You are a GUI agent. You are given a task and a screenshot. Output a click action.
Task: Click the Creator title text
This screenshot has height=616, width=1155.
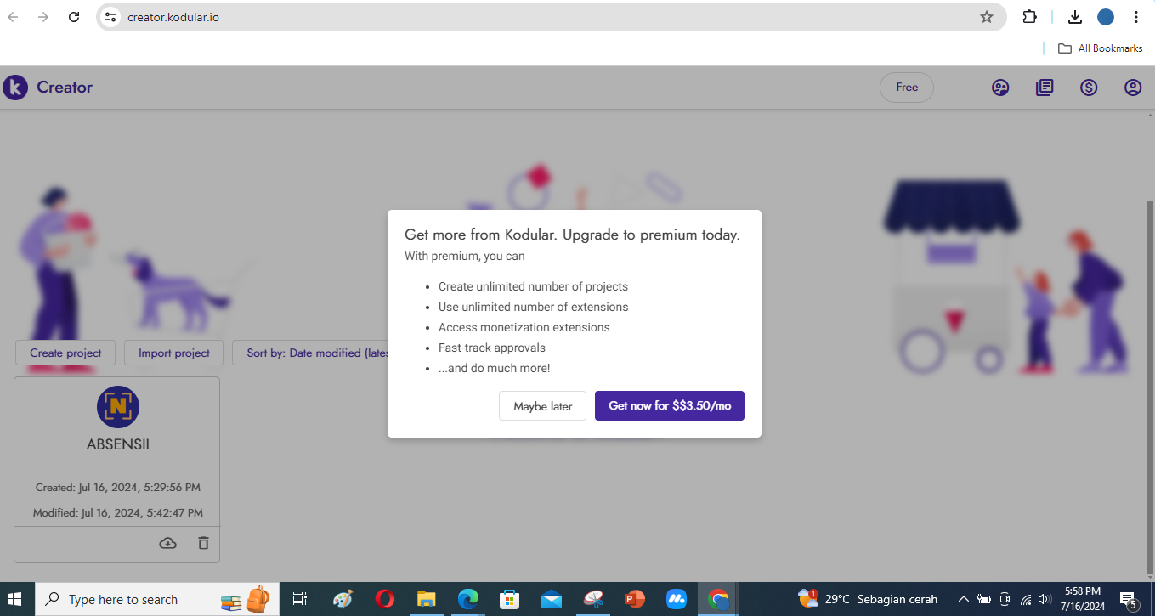(65, 88)
